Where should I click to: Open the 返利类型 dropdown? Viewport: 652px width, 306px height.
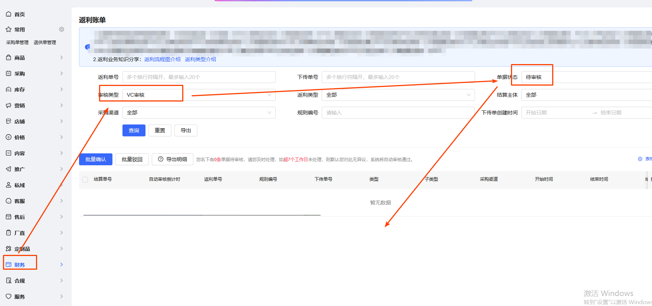[x=398, y=95]
